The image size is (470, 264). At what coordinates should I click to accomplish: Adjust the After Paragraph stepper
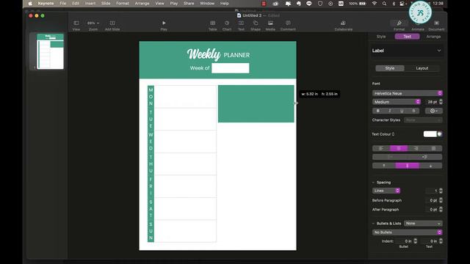tap(441, 210)
